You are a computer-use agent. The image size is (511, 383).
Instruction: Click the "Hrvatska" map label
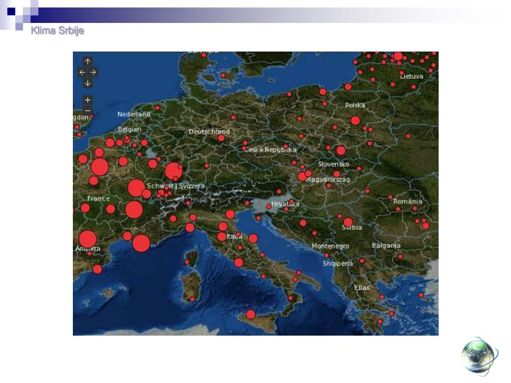coord(285,204)
